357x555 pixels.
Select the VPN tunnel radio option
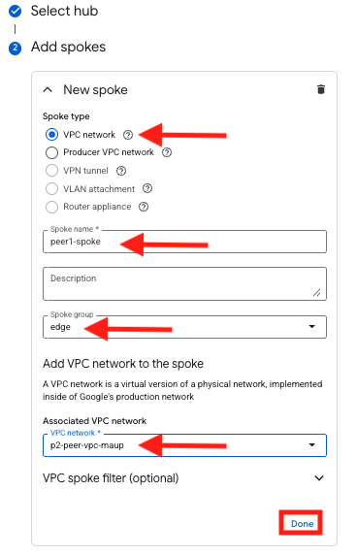51,171
